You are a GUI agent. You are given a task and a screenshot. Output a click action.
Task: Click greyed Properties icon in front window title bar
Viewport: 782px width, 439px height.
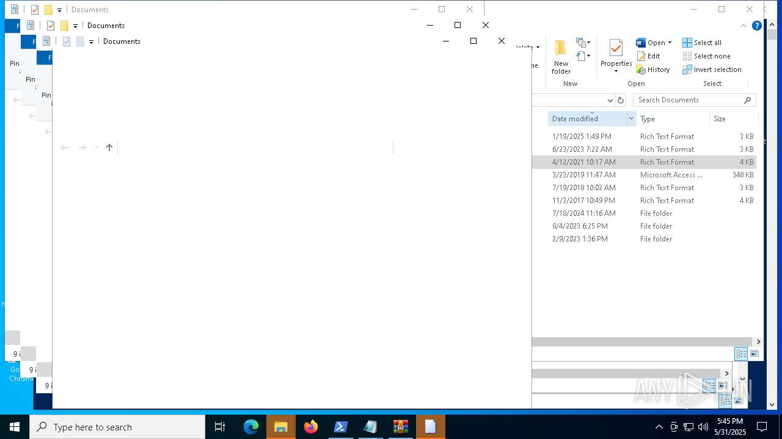[67, 41]
